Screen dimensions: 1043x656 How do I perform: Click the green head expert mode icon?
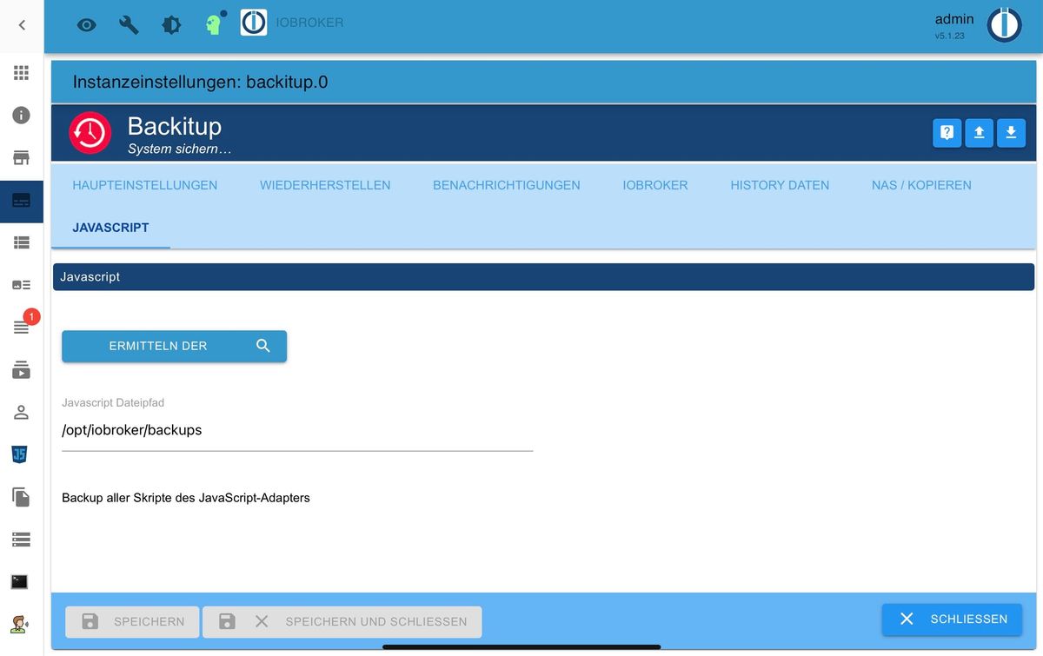[215, 23]
